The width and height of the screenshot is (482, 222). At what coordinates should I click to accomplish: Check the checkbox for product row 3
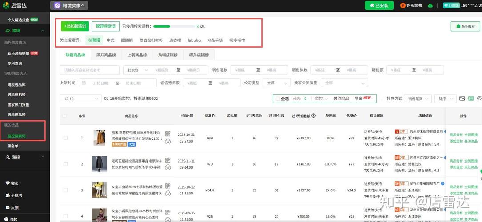65,190
